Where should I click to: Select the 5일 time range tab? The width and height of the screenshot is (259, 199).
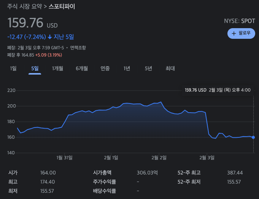[35, 68]
